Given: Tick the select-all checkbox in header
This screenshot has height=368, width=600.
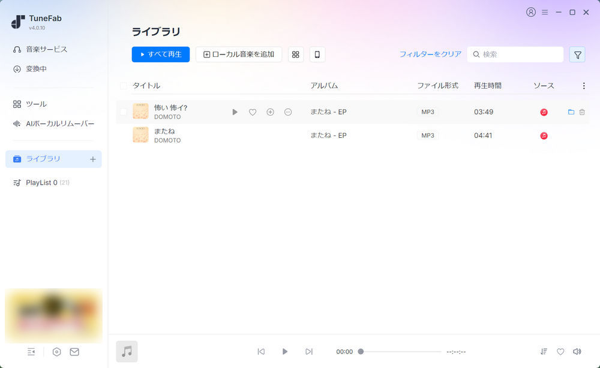Looking at the screenshot, I should pyautogui.click(x=123, y=86).
